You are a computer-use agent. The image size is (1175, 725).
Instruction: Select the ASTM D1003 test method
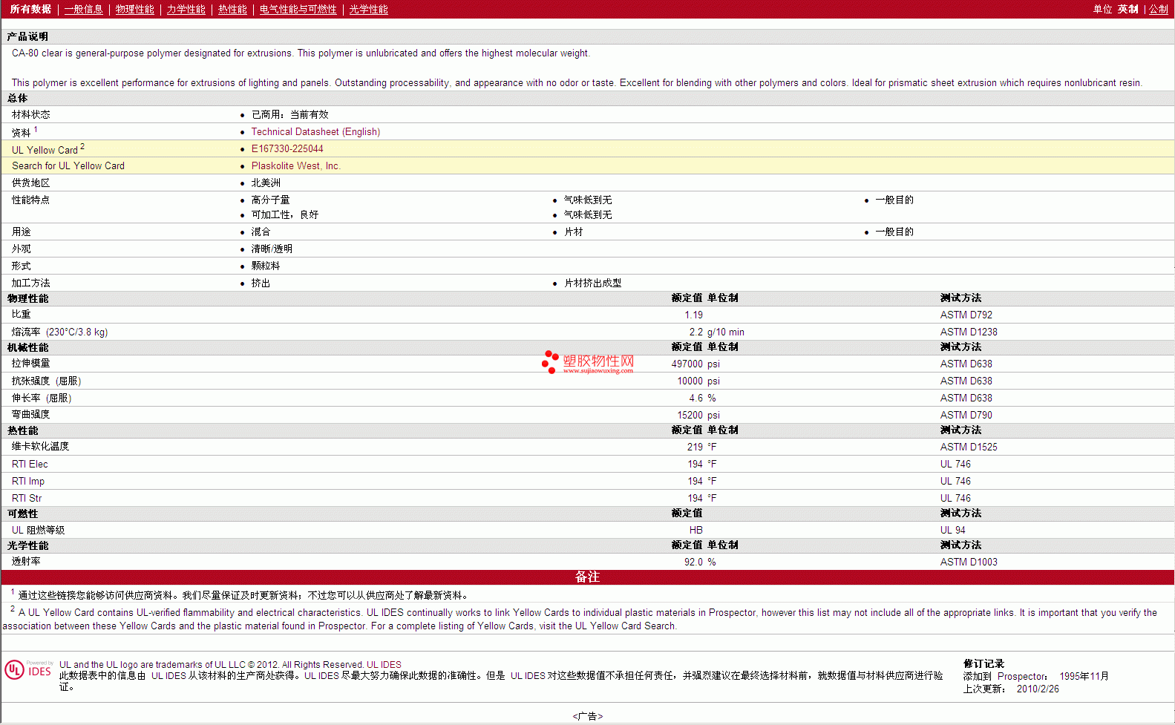tap(969, 562)
